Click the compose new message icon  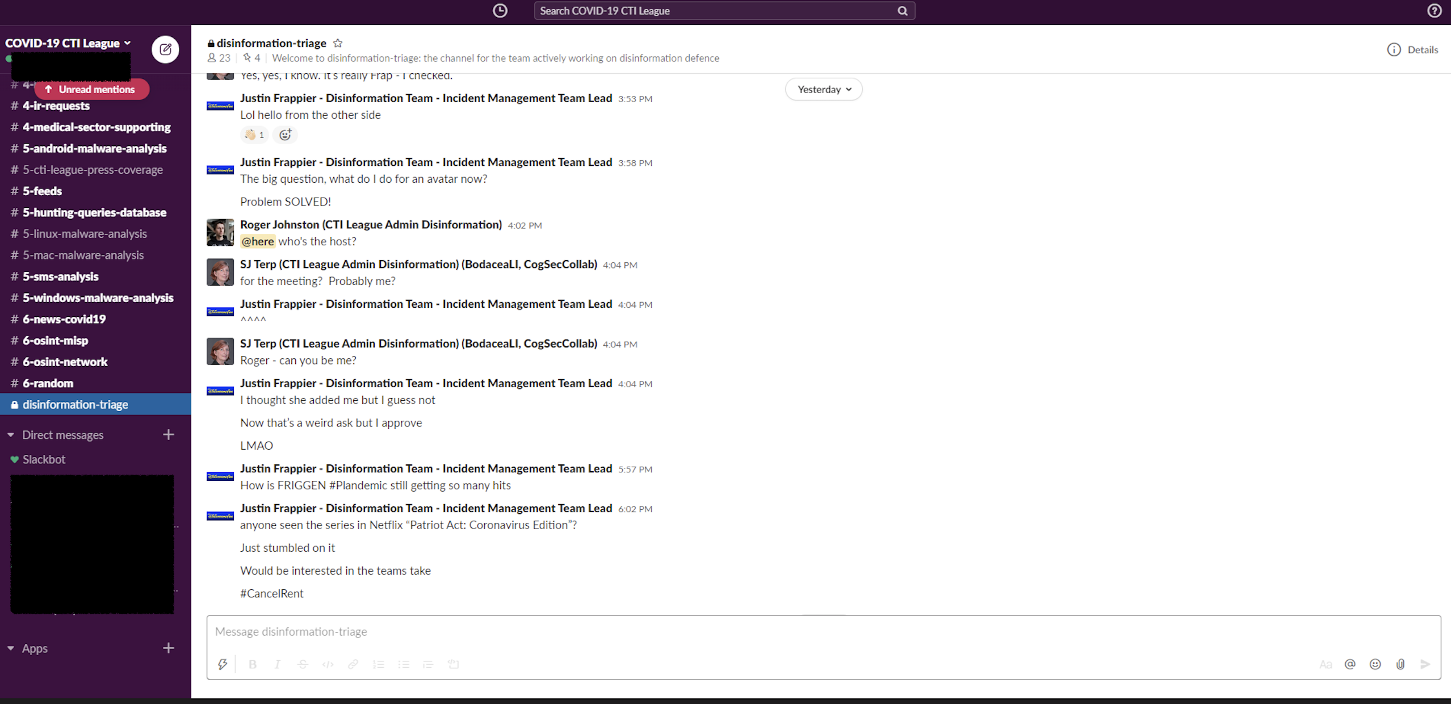pos(165,49)
